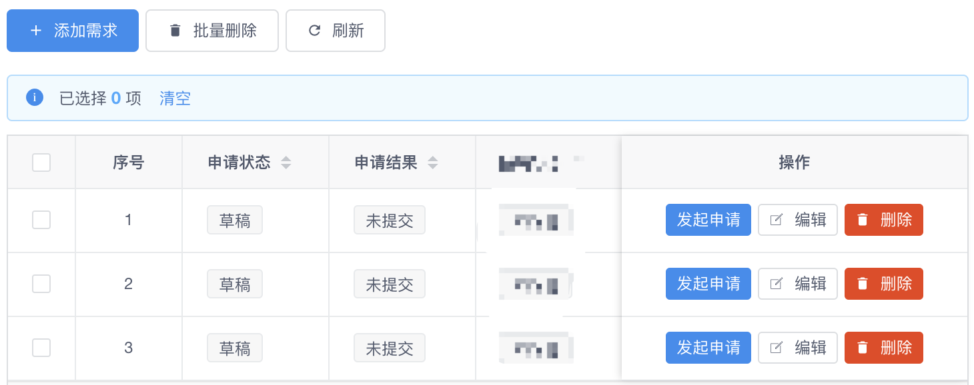Image resolution: width=974 pixels, height=385 pixels.
Task: Click the trash icon inside 批量删除 button
Action: [x=175, y=30]
